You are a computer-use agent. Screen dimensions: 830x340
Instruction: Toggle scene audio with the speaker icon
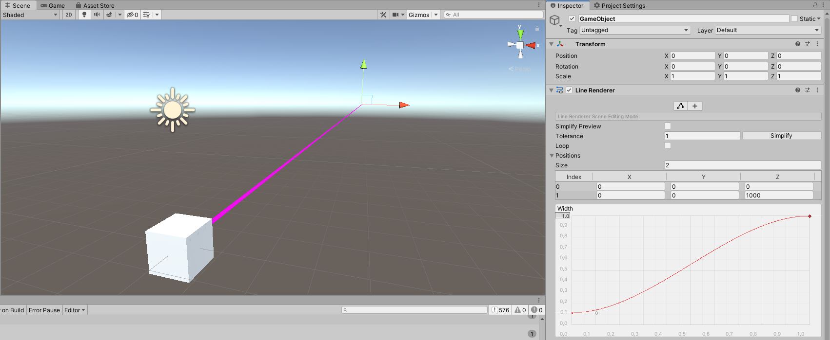tap(97, 15)
